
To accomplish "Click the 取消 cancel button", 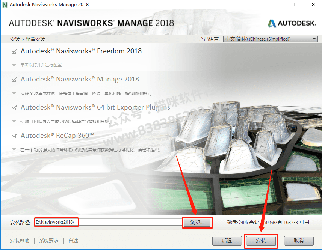I will (299, 241).
